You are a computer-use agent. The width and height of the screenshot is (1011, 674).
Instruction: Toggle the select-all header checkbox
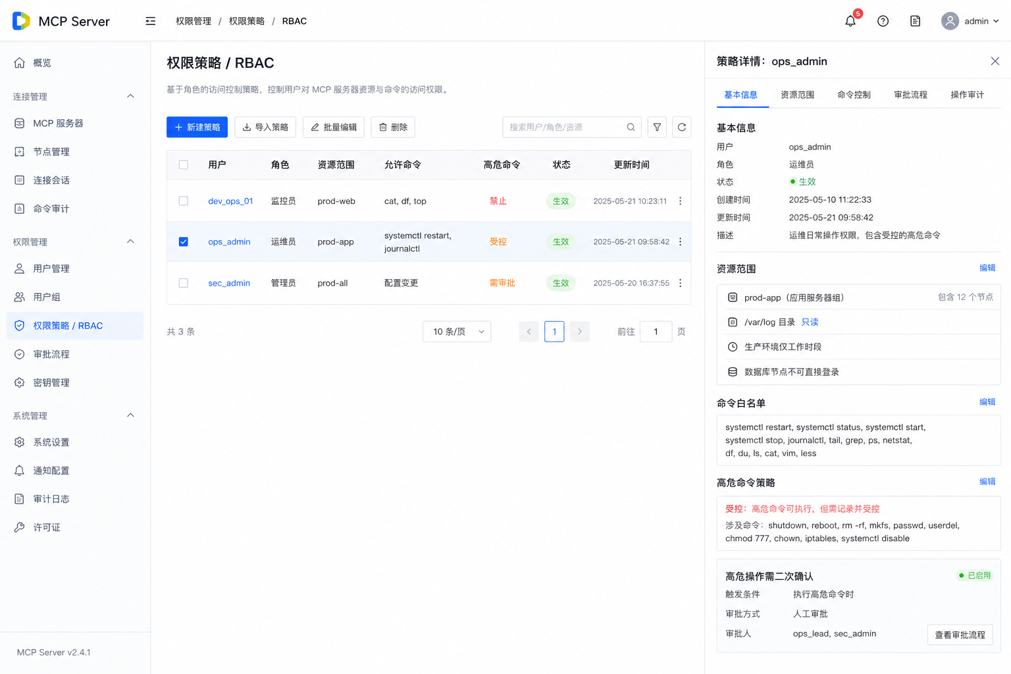(x=184, y=165)
